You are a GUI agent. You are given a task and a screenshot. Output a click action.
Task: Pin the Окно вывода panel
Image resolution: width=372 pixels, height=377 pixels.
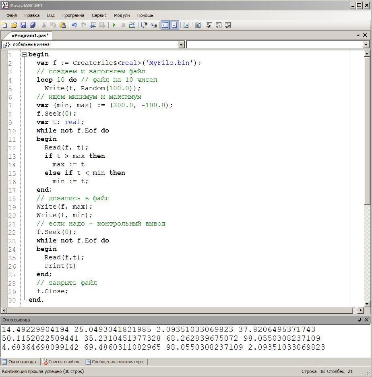pyautogui.click(x=360, y=319)
